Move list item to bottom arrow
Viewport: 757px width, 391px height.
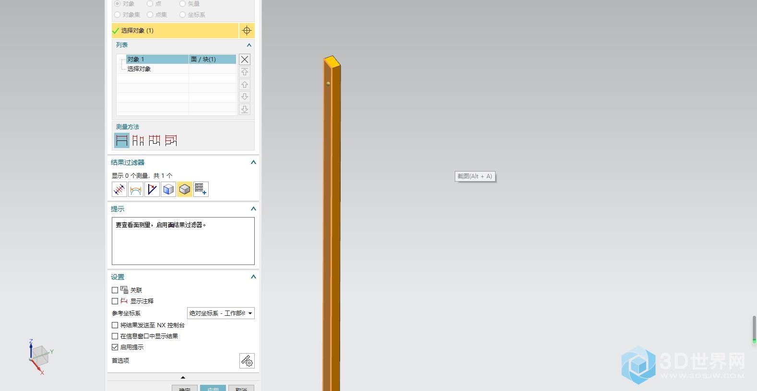click(245, 109)
